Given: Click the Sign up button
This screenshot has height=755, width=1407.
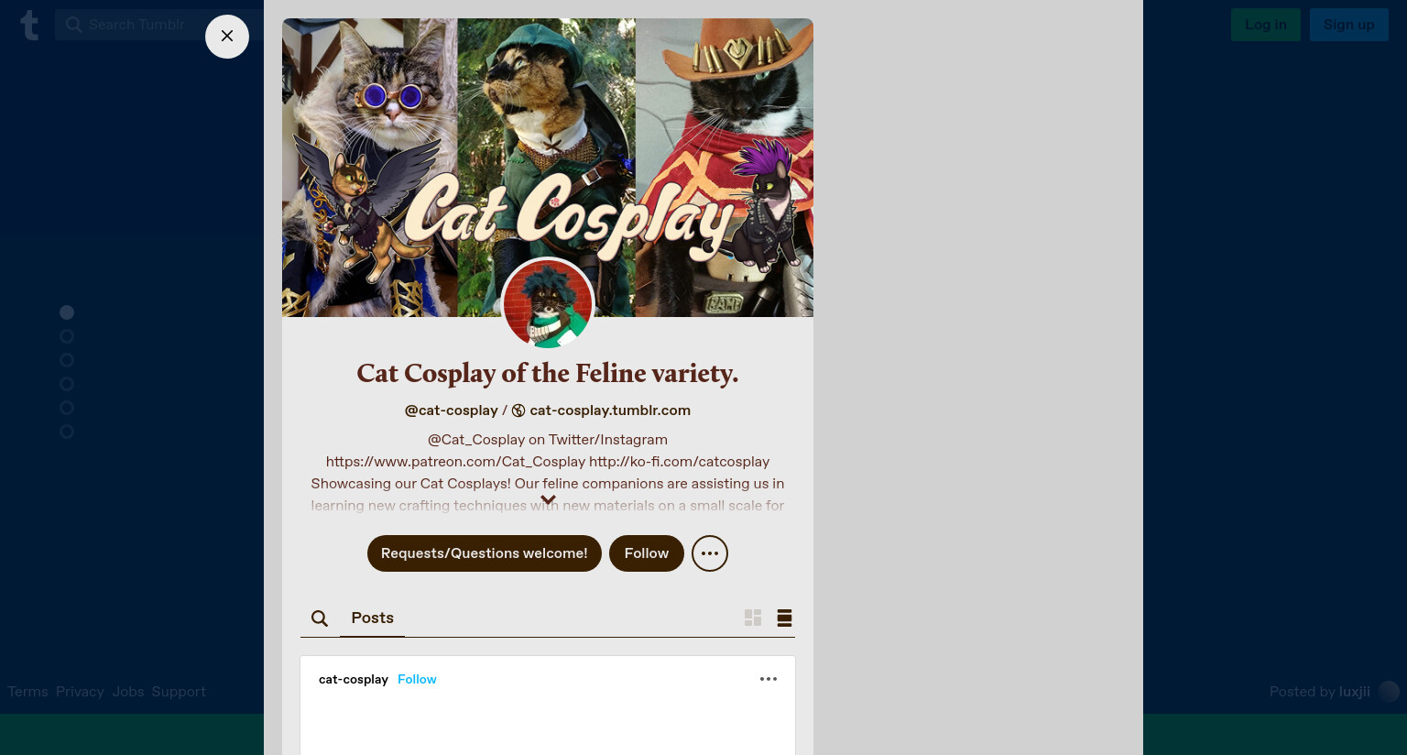Looking at the screenshot, I should (x=1348, y=25).
